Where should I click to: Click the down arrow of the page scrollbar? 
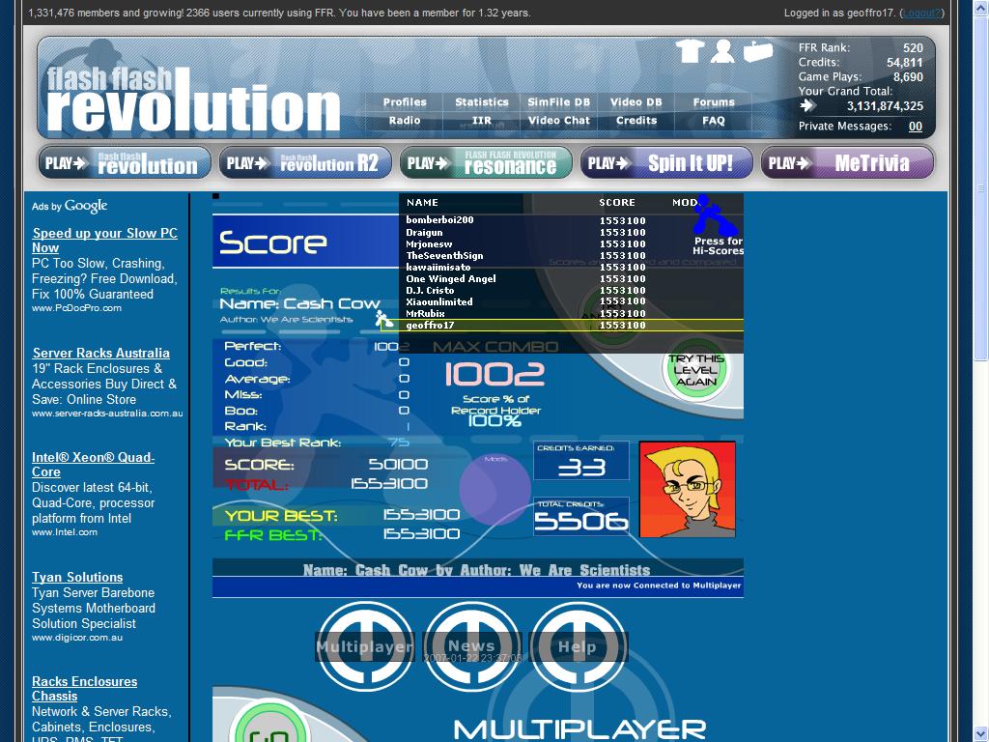(x=981, y=735)
